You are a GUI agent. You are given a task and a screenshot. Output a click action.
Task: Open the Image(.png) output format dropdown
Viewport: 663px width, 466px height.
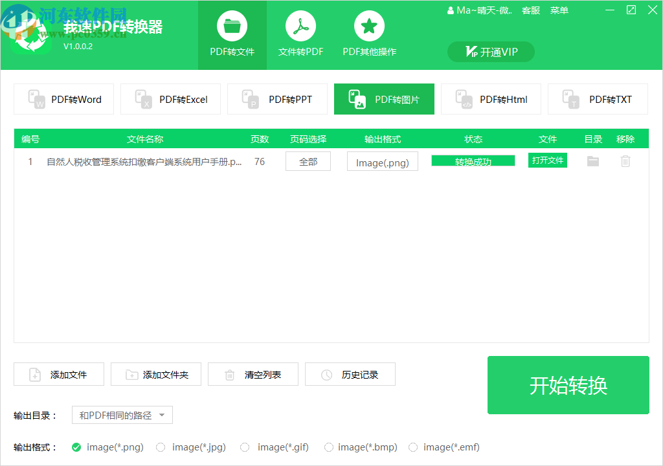click(382, 161)
